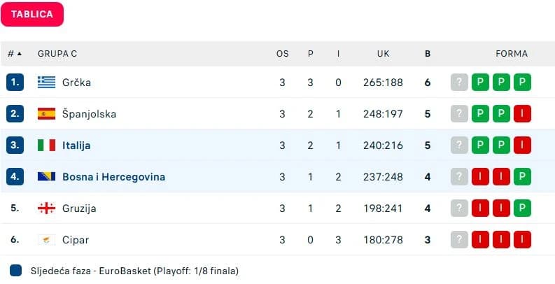Click the grey ? form badge for Grčka
The image size is (555, 284).
click(459, 83)
